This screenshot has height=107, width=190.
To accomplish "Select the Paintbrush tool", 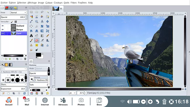I will point(31,40).
